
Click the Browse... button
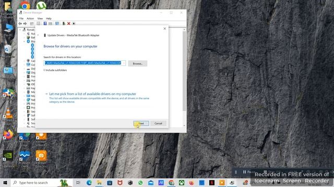click(x=138, y=63)
